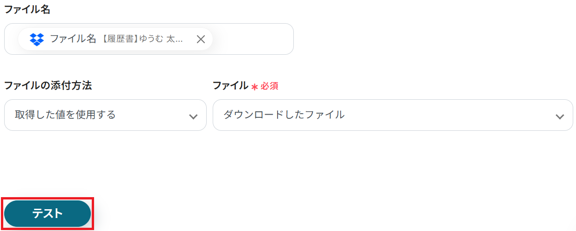The width and height of the screenshot is (576, 231).
Task: Click the ファイル名 label inside the chip
Action: 73,39
